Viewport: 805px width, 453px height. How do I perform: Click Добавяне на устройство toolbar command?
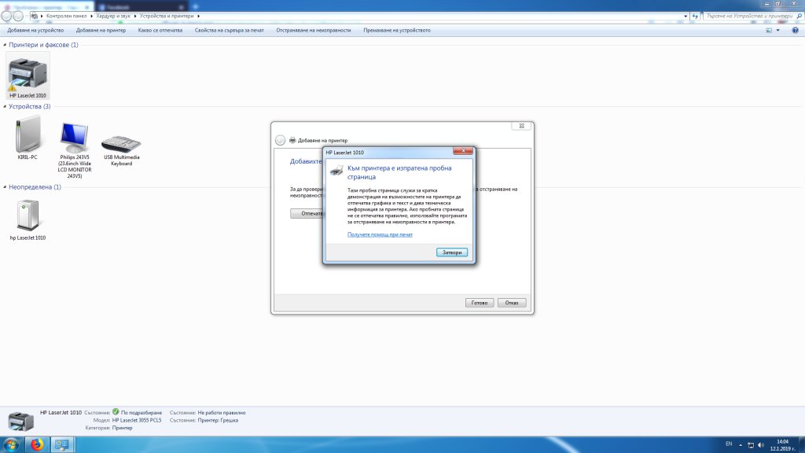point(35,31)
